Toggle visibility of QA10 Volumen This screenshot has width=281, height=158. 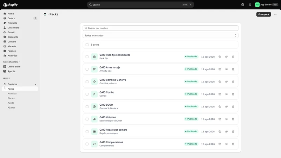tap(226, 119)
